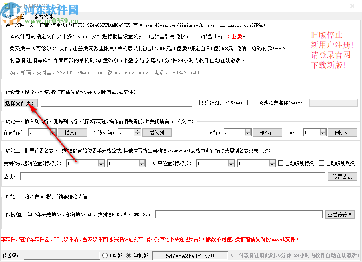Check the 自动识别列数 option
This screenshot has height=262, width=362.
point(321,163)
